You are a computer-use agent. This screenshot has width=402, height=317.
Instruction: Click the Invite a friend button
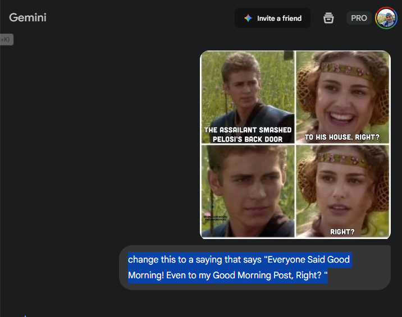(x=272, y=18)
